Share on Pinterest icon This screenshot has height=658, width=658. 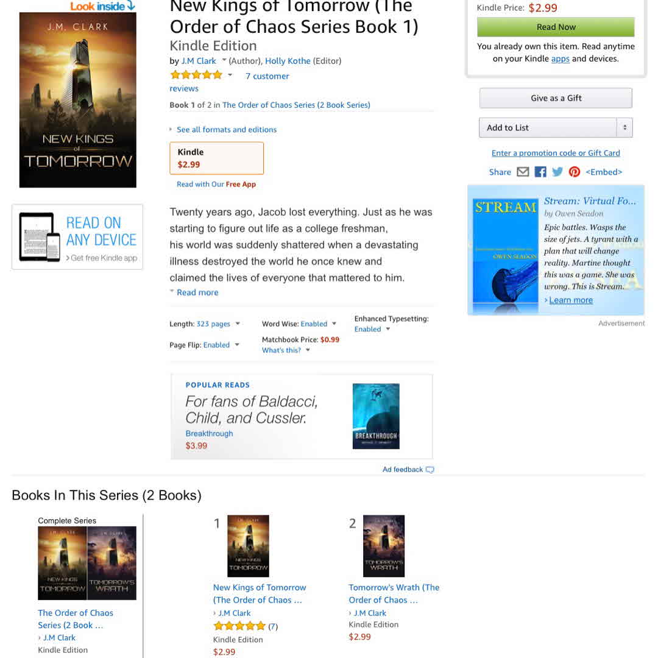click(x=574, y=172)
